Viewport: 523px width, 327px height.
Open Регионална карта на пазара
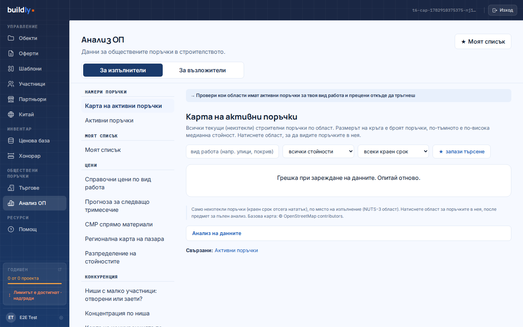pos(128,239)
